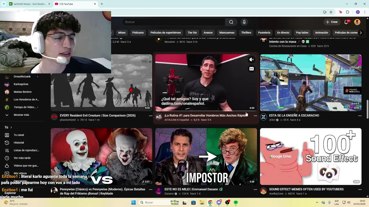This screenshot has height=207, width=369.
Task: Select the Avance filter chip
Action: pyautogui.click(x=208, y=33)
